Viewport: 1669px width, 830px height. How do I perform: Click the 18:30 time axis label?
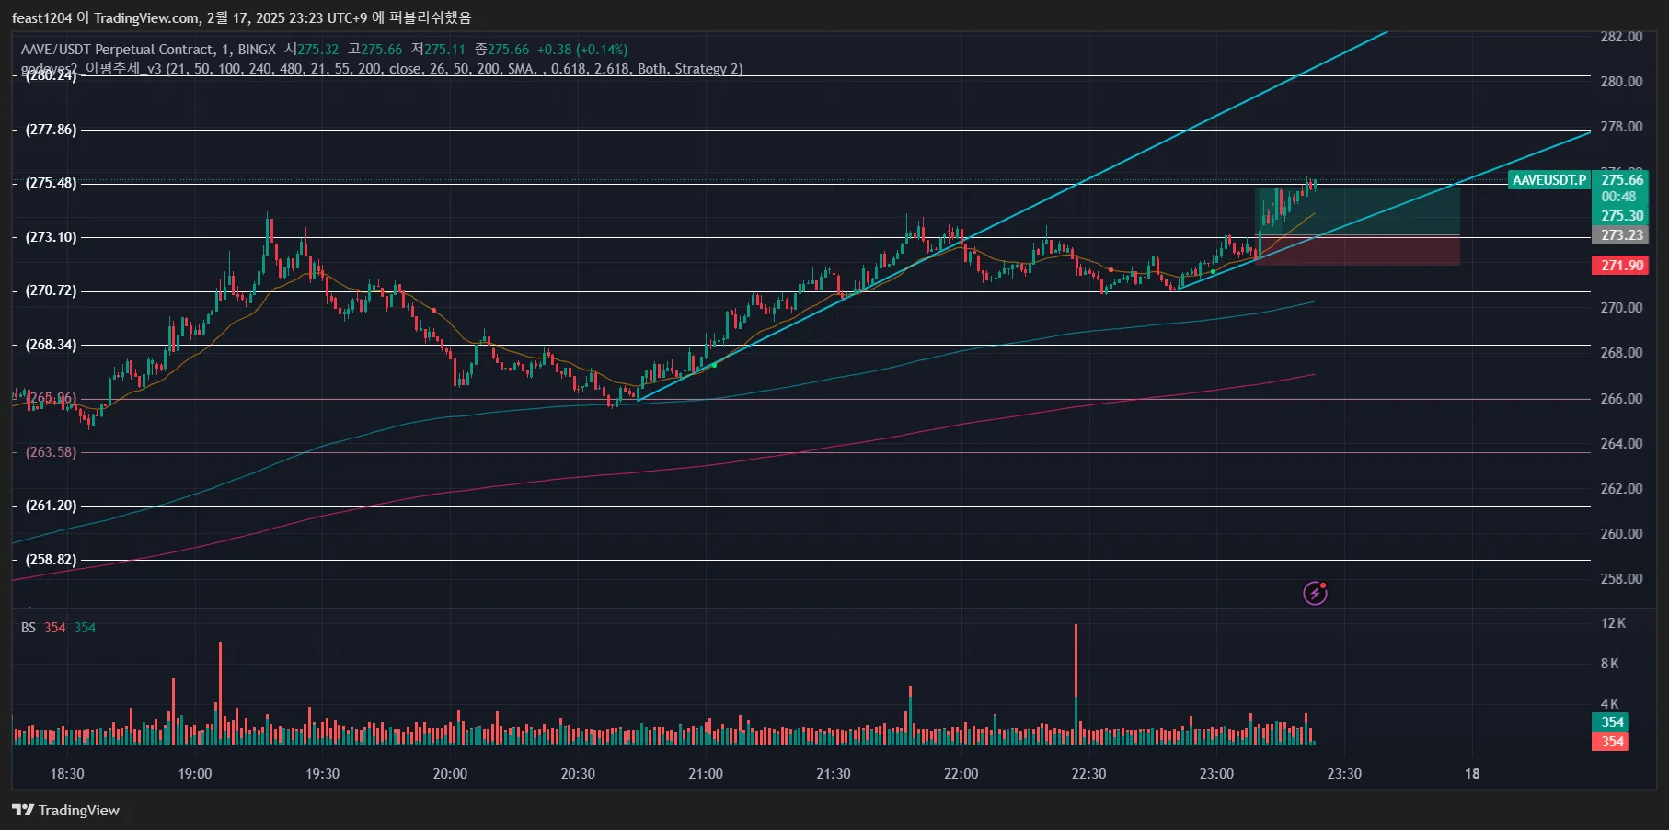click(67, 774)
